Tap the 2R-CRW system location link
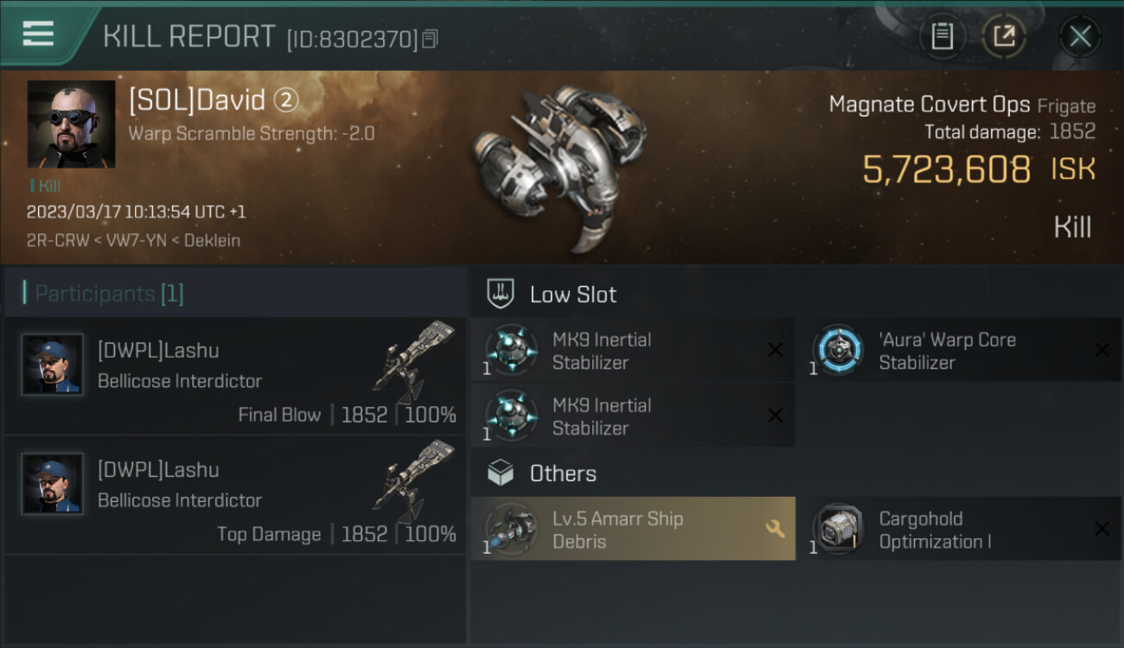1124x648 pixels. 57,240
